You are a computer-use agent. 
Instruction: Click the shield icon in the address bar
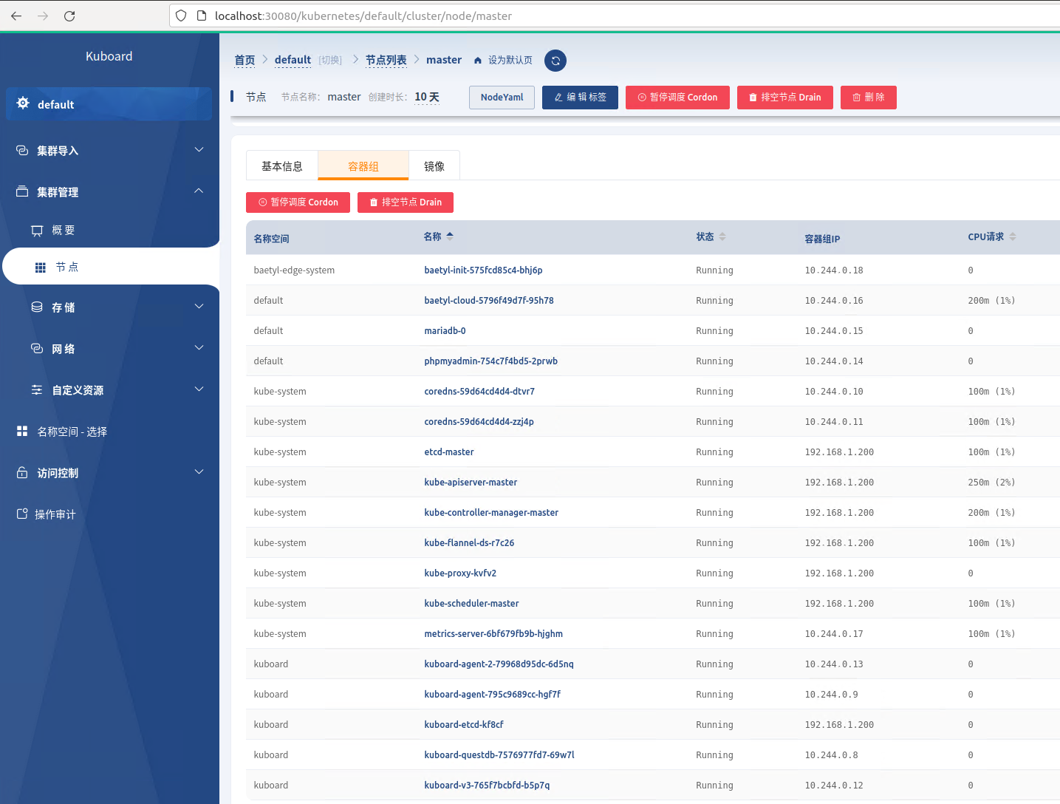[181, 16]
